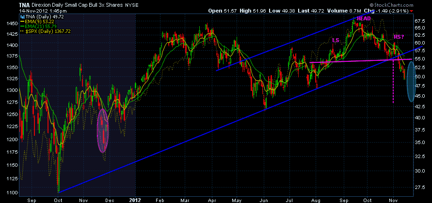
Task: Select the 'TNA (Daily) 49.72' legend entry
Action: [41, 16]
